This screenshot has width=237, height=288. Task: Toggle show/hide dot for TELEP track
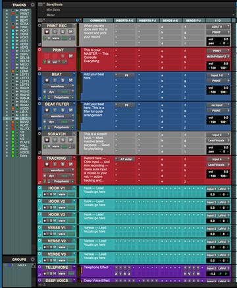(7, 51)
